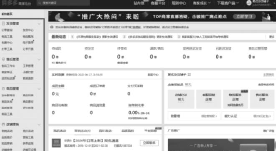
Task: Click the info icon in notice bar
Action: point(52,27)
